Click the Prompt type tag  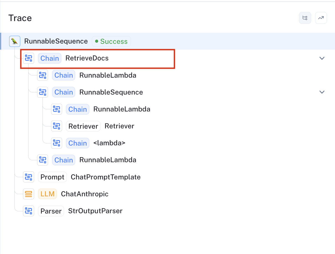point(52,177)
